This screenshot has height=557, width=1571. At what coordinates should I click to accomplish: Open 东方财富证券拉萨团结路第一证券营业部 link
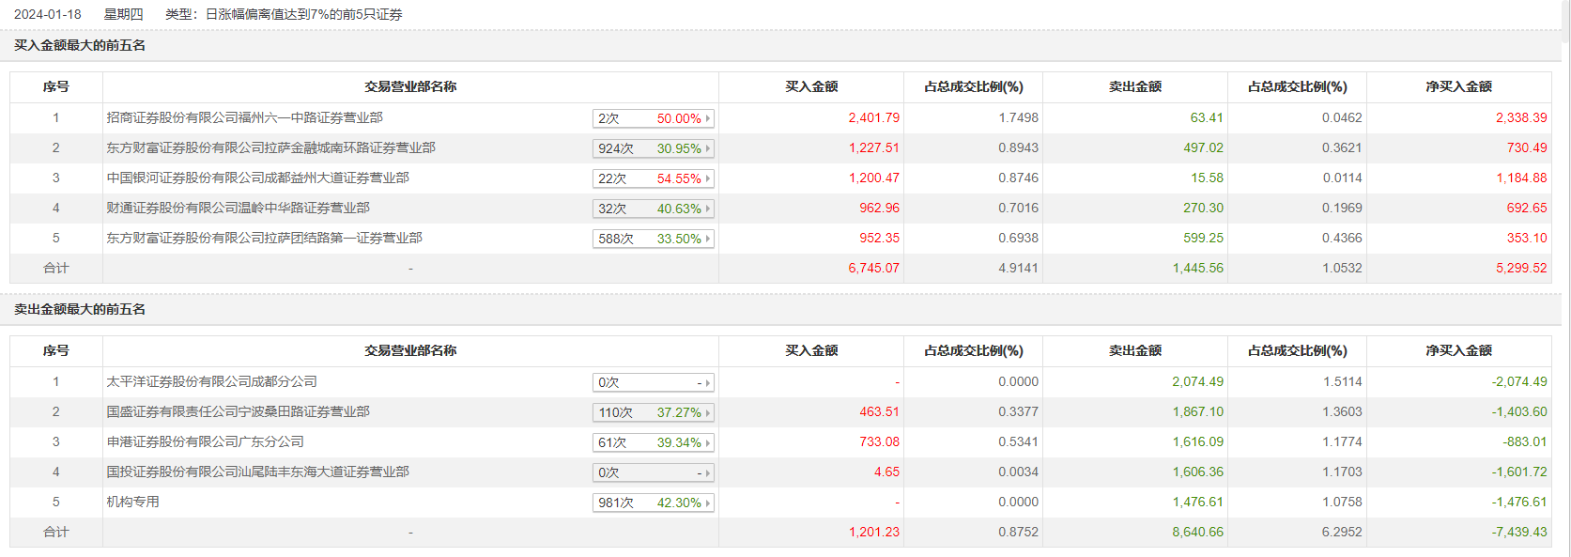[264, 238]
